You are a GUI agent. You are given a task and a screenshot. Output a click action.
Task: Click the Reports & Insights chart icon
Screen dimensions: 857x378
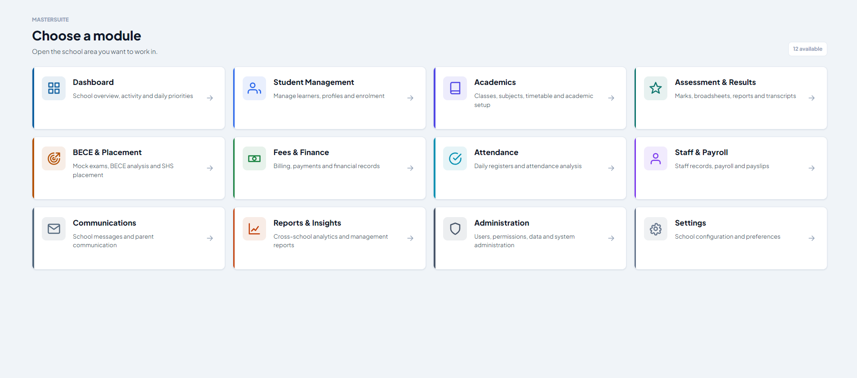coord(254,229)
